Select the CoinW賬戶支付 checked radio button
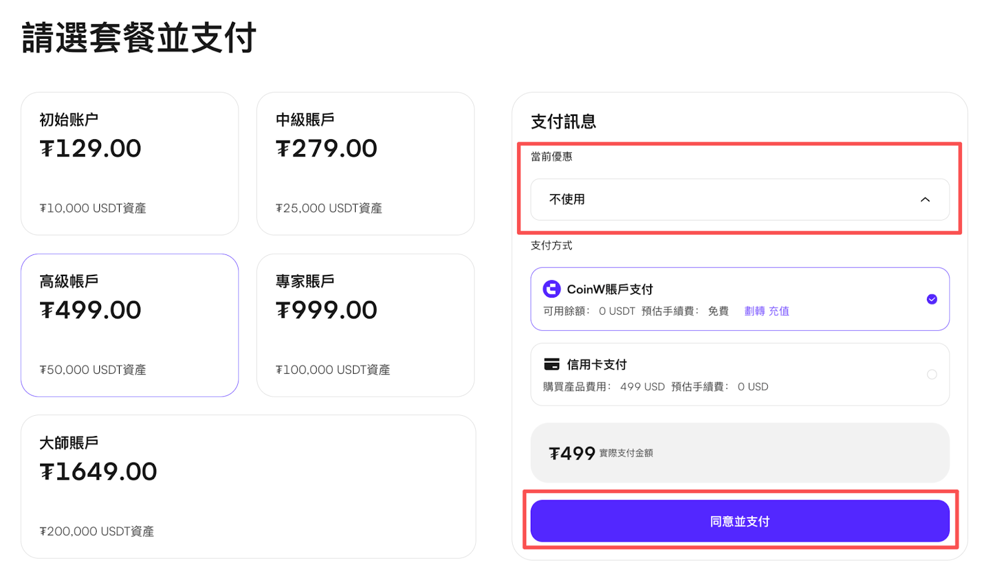The width and height of the screenshot is (986, 576). 932,299
